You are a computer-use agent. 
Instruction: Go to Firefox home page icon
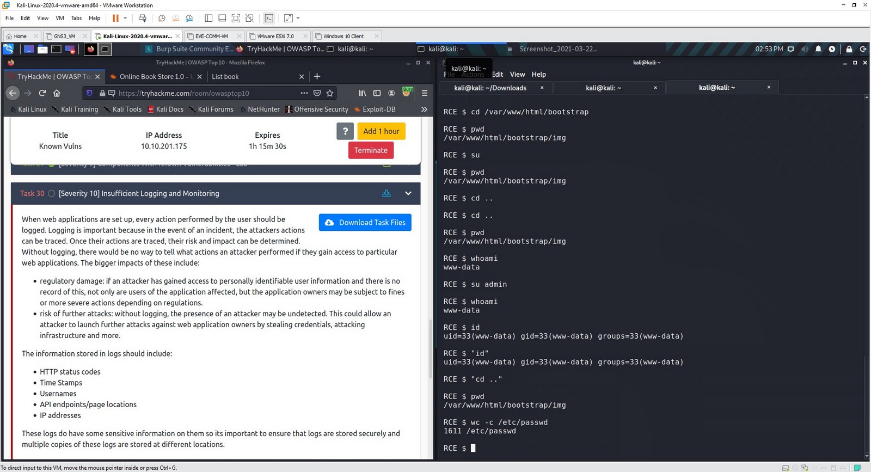[x=57, y=93]
